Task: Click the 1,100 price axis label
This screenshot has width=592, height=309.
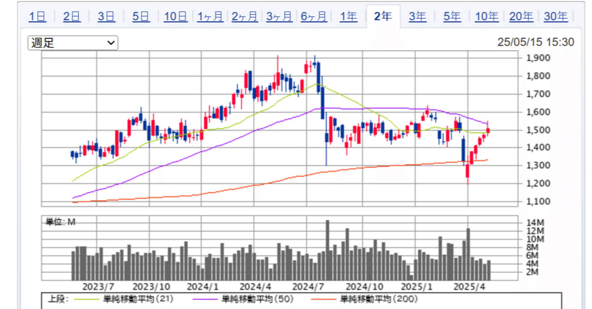Action: tap(538, 202)
